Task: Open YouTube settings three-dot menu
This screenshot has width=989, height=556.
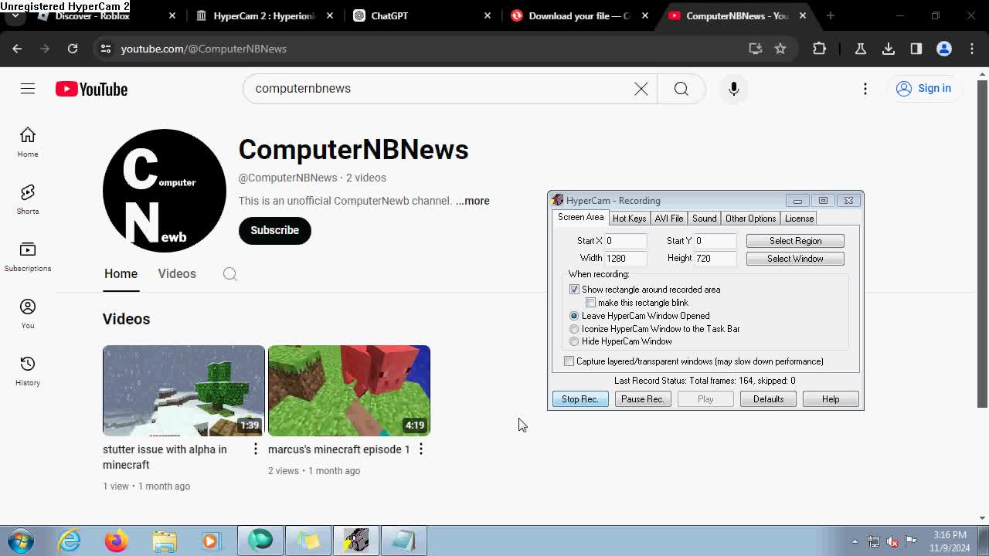Action: click(865, 89)
